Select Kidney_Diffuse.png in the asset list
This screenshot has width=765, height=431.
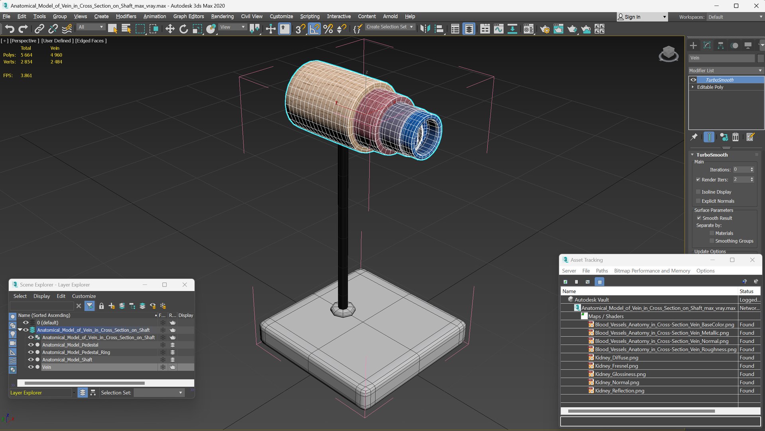616,358
